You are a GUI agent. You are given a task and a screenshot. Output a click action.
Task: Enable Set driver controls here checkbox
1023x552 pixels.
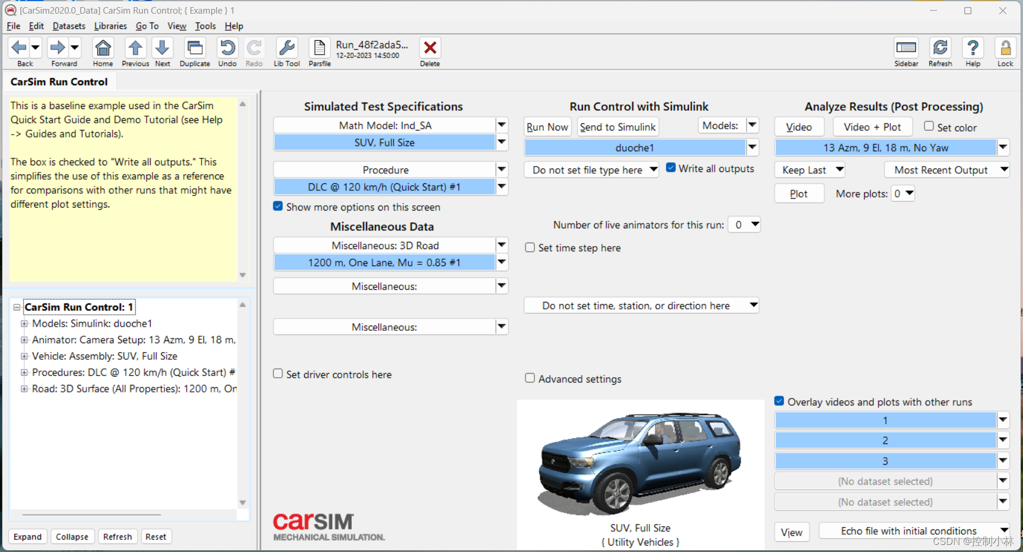click(278, 374)
